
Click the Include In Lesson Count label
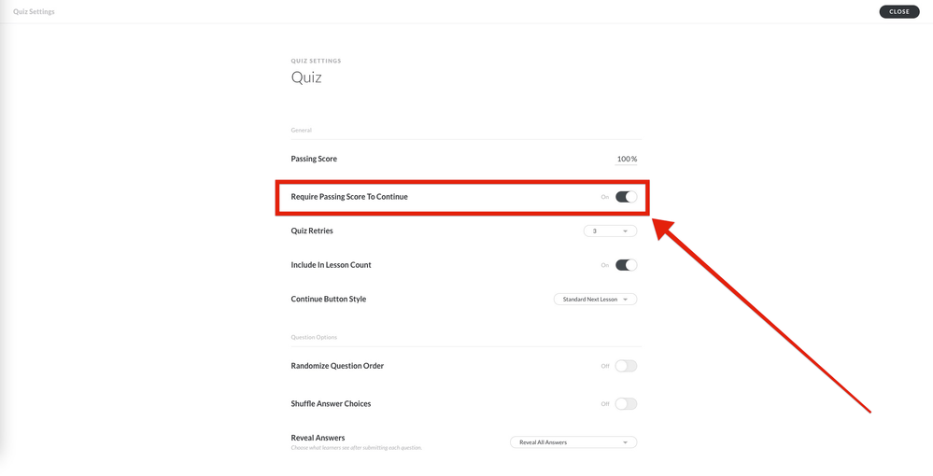pos(331,265)
